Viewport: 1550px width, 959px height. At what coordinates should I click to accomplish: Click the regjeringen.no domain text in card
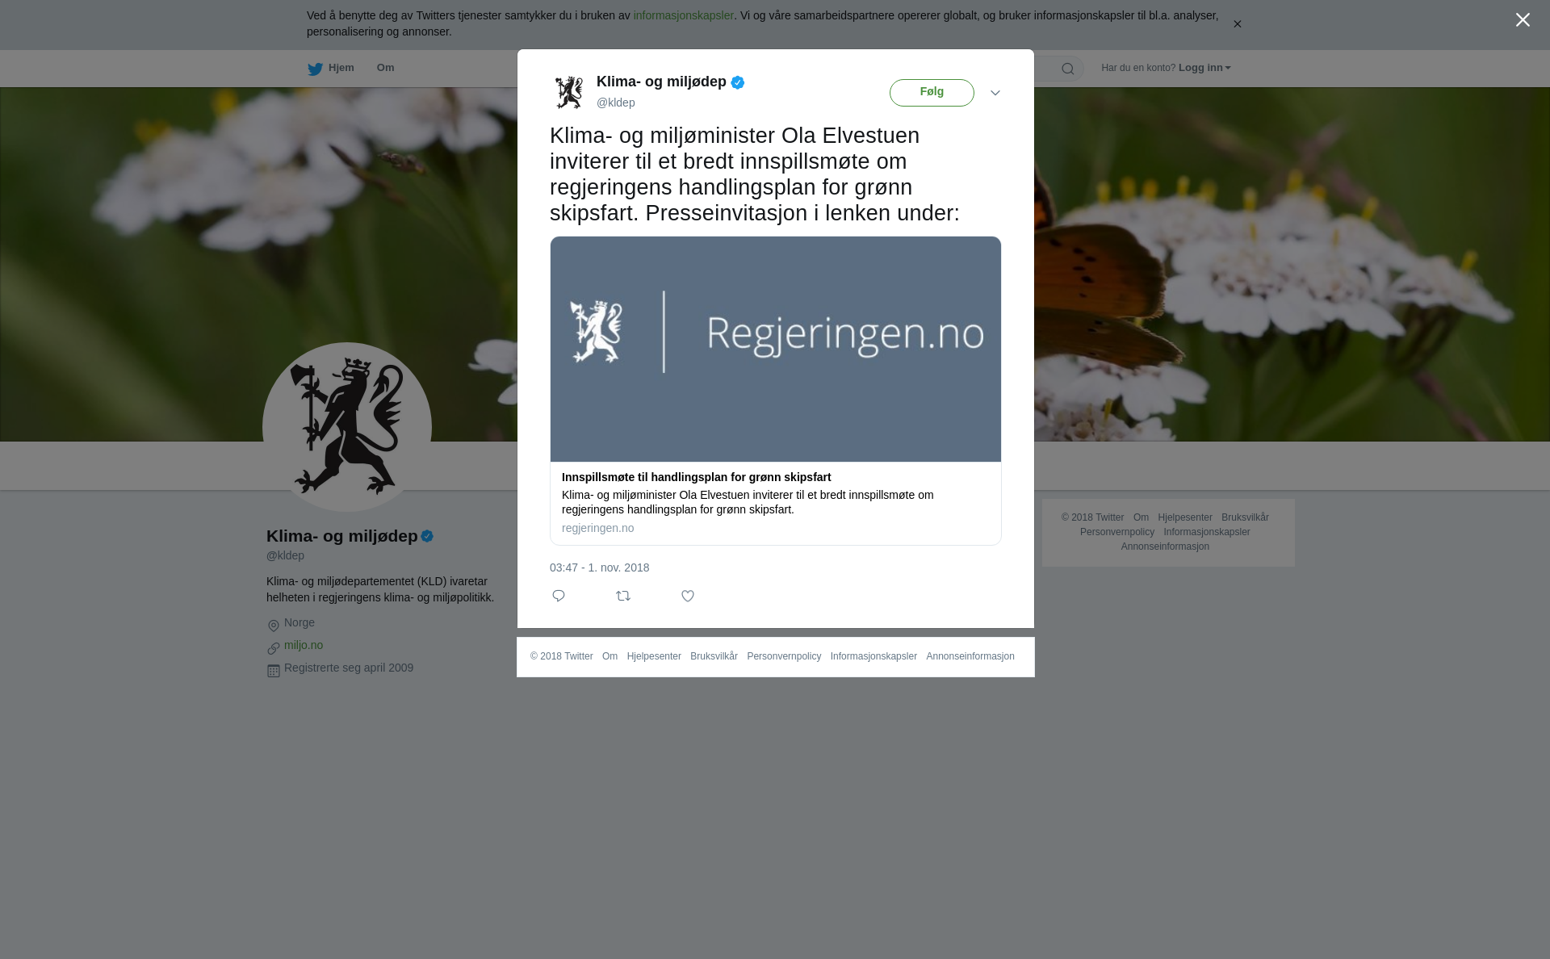point(597,528)
